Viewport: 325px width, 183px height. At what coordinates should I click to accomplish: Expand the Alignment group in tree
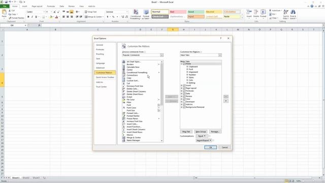point(187,72)
